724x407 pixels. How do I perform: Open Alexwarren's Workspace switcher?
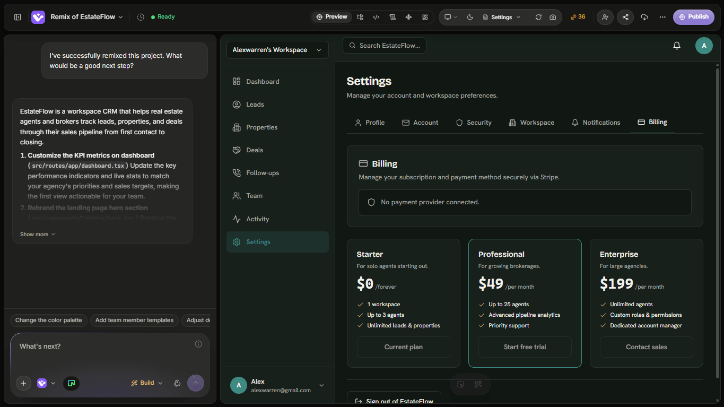(x=277, y=50)
